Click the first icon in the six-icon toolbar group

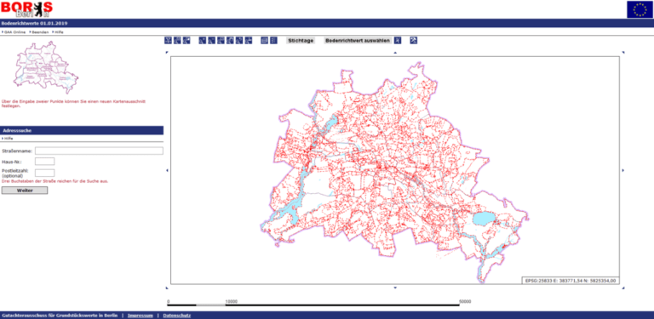[x=203, y=40]
